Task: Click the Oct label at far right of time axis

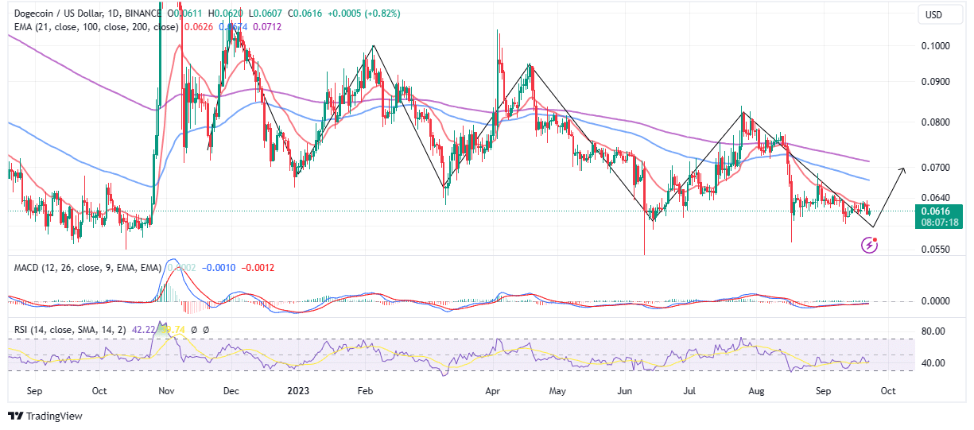Action: (x=889, y=391)
